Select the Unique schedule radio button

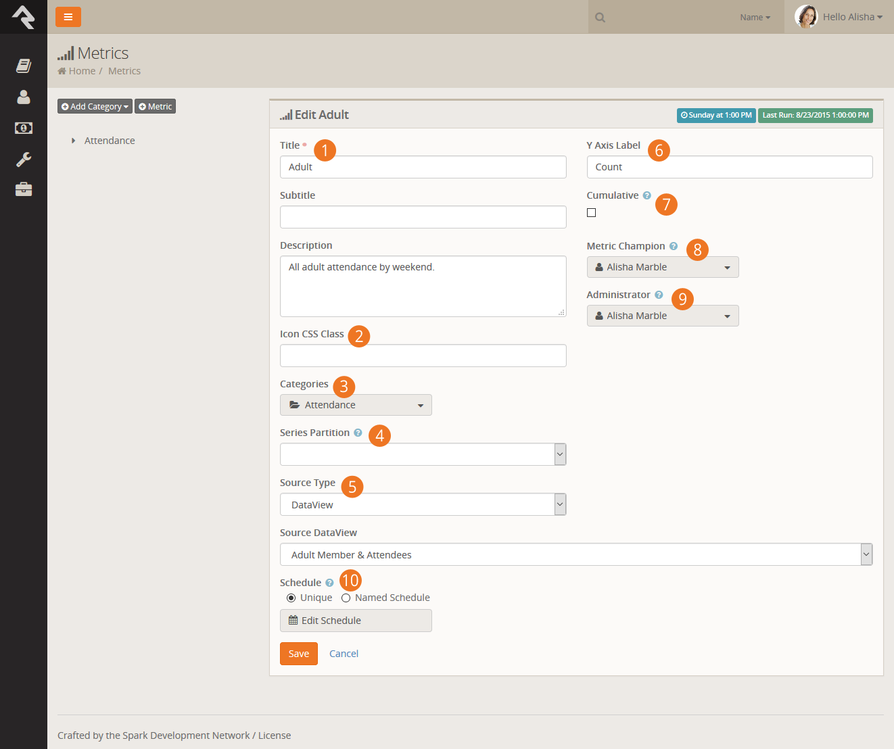291,598
